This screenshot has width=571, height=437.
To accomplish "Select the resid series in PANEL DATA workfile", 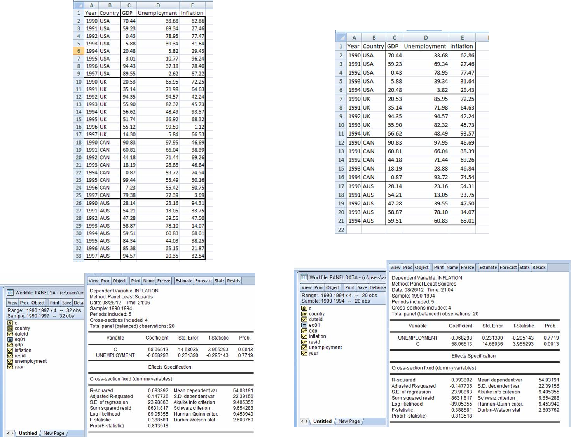I will pyautogui.click(x=314, y=342).
